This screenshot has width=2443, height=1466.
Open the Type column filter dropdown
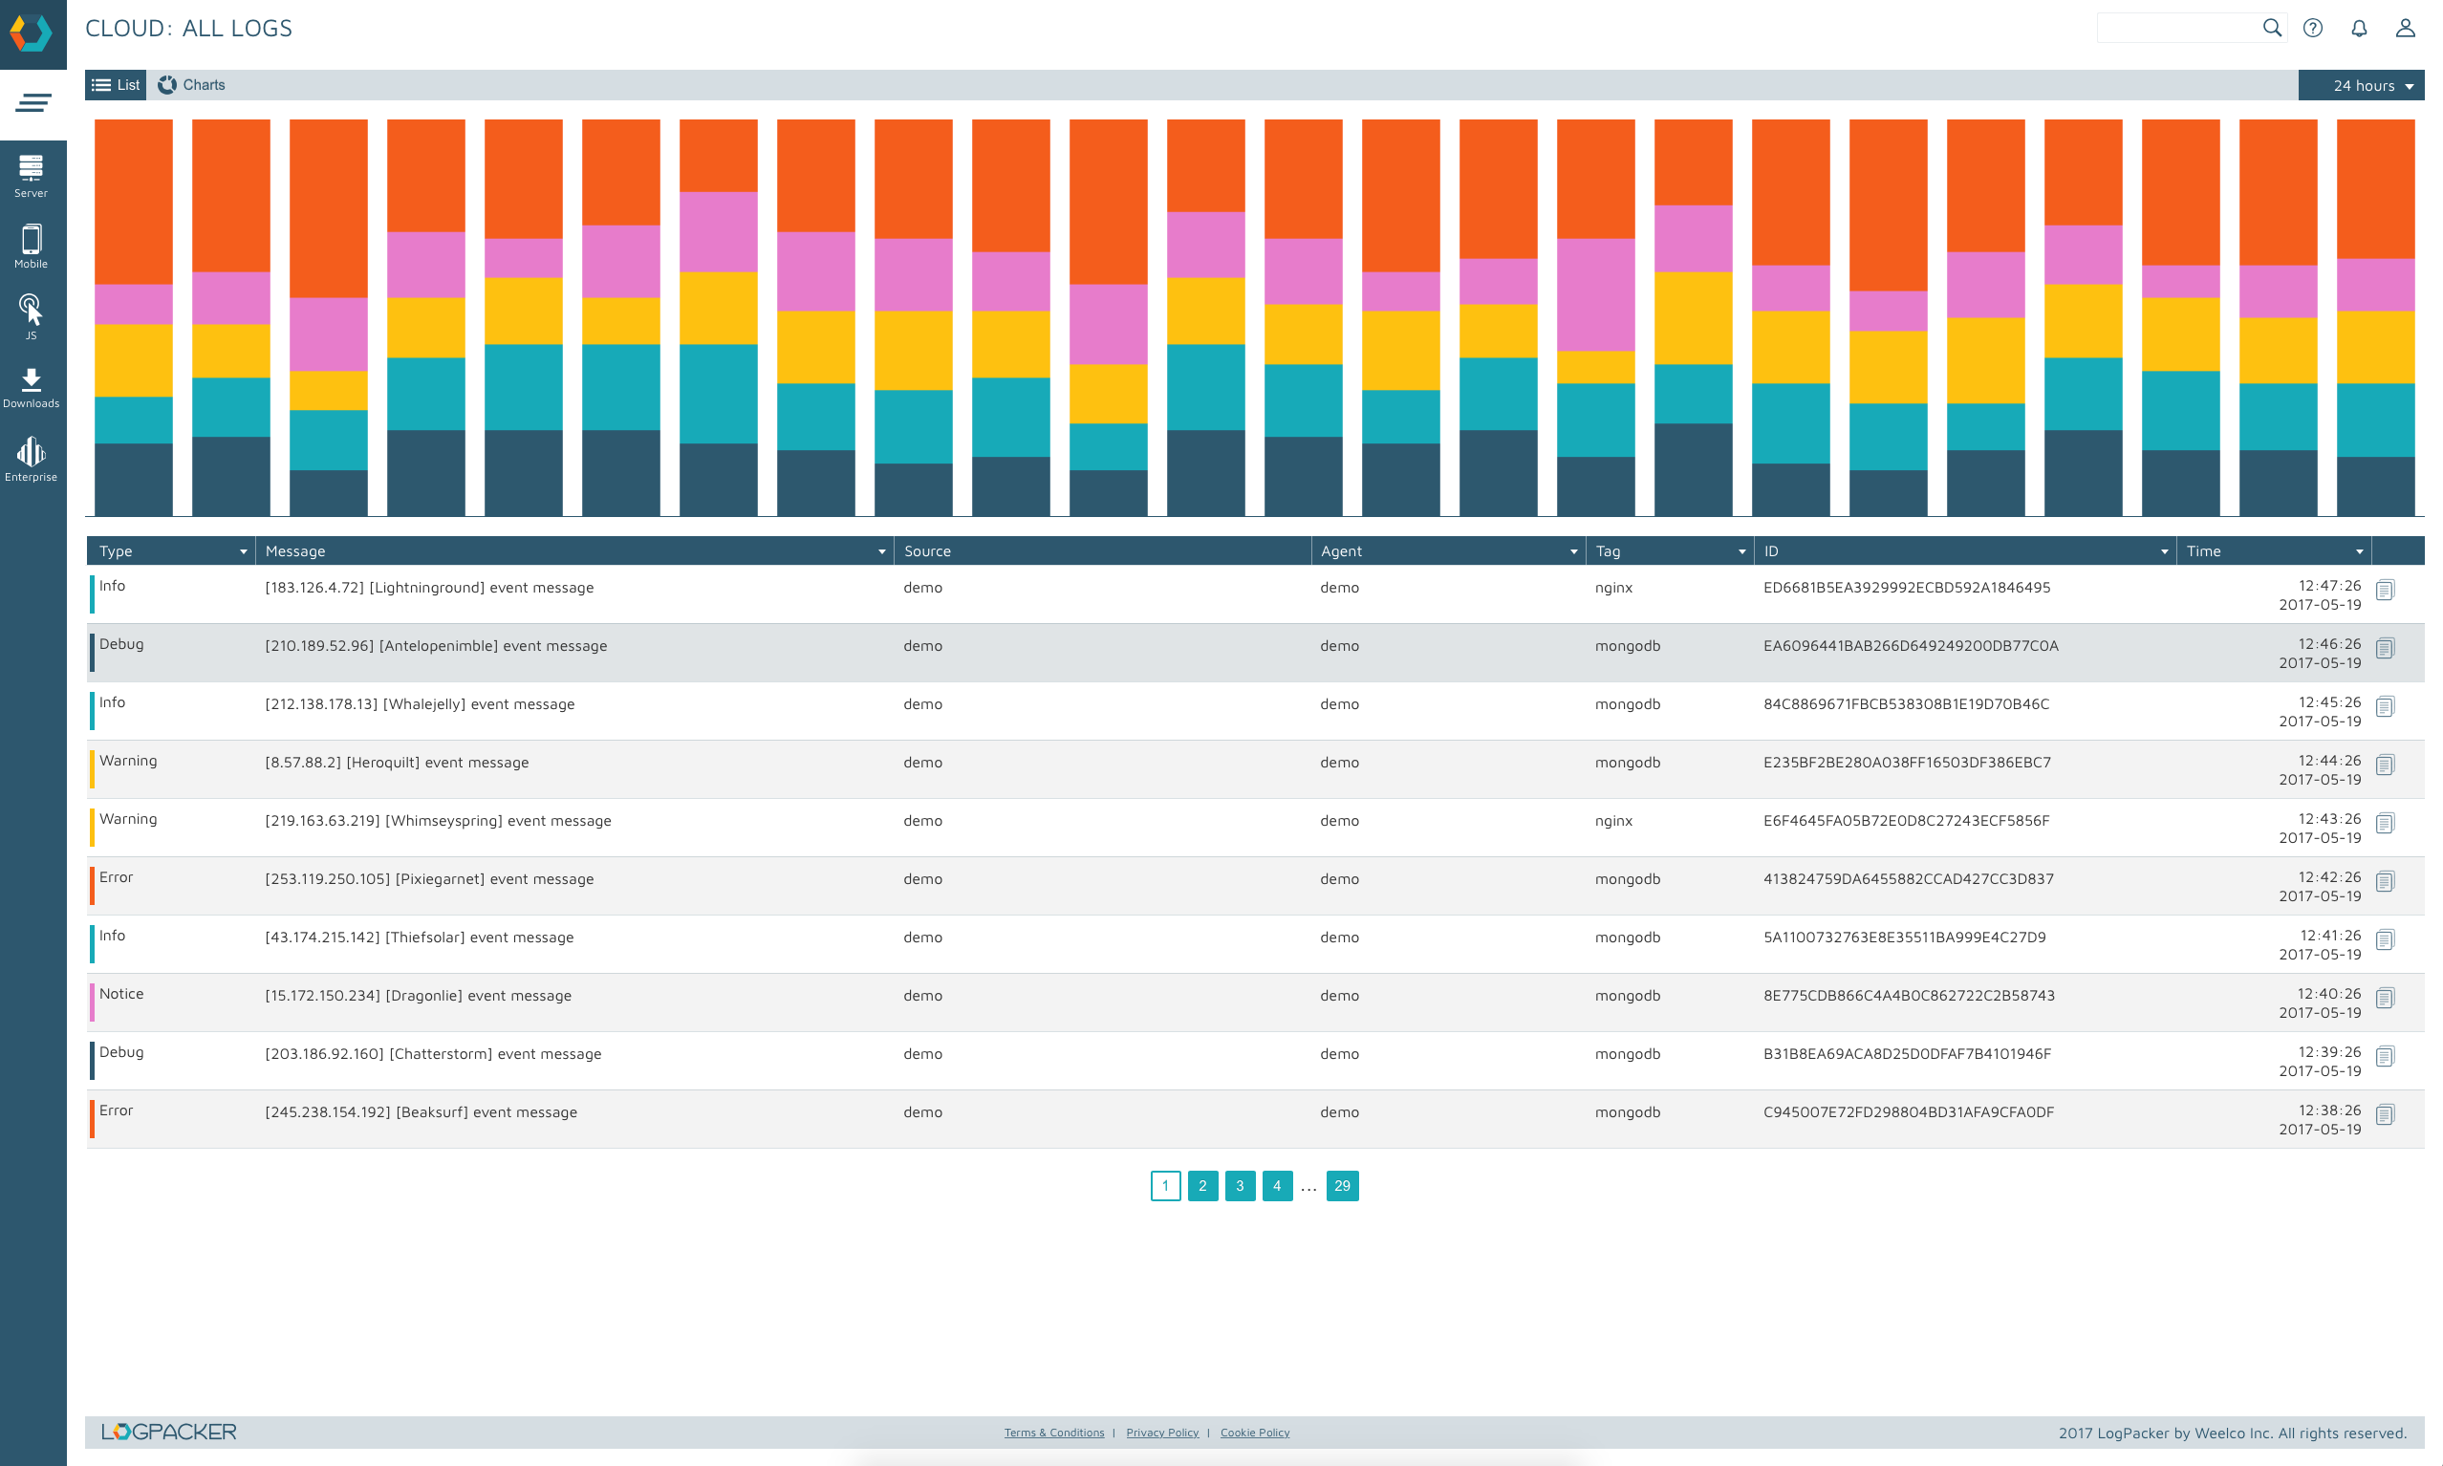(x=243, y=550)
